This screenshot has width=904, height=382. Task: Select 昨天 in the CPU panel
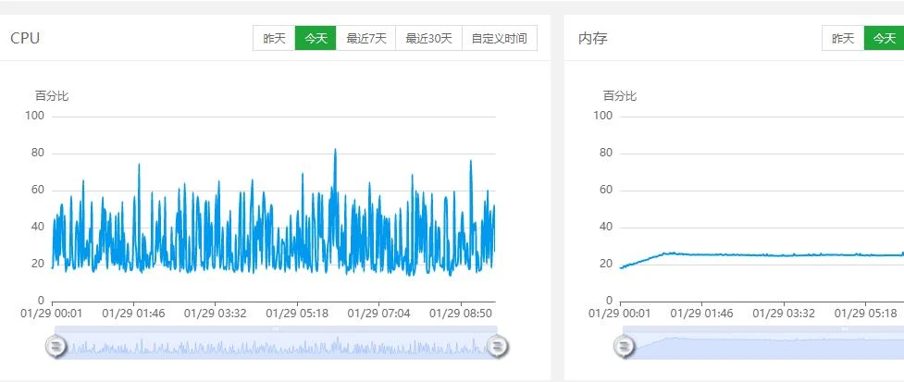click(274, 38)
